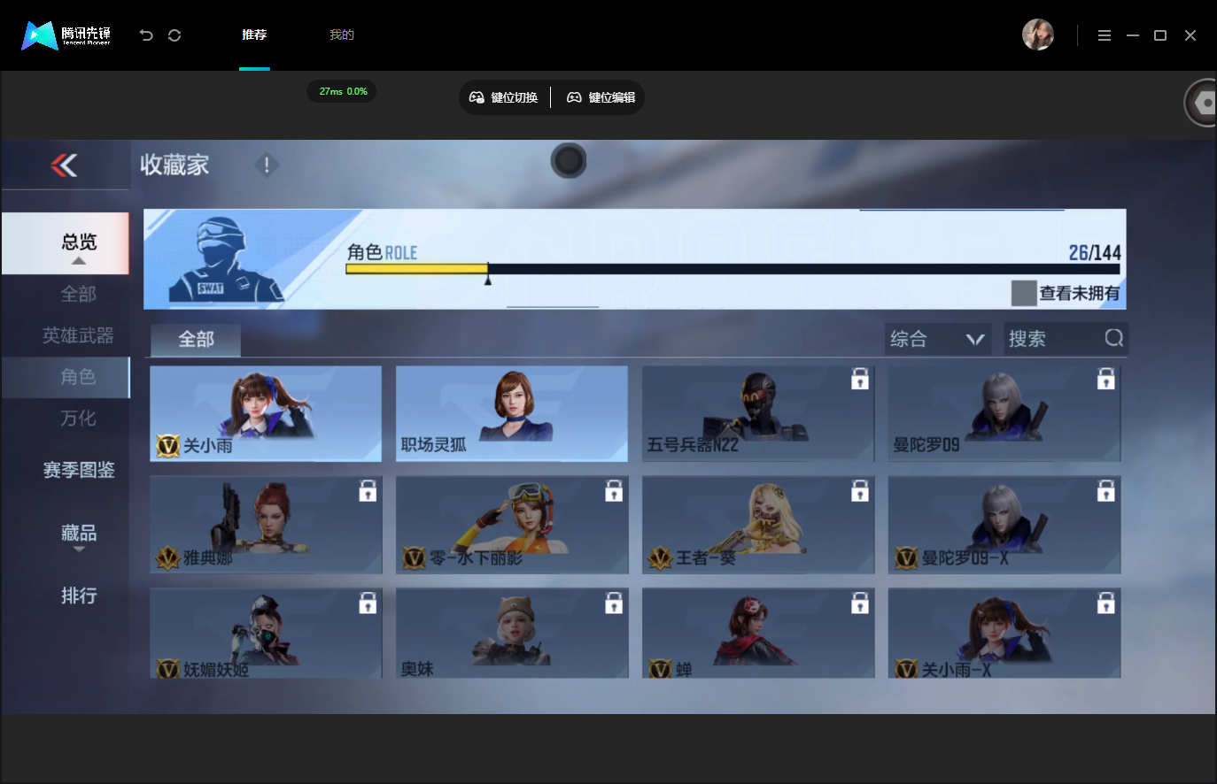Click the lock icon on 曼陀罗09-X card

tap(1106, 491)
